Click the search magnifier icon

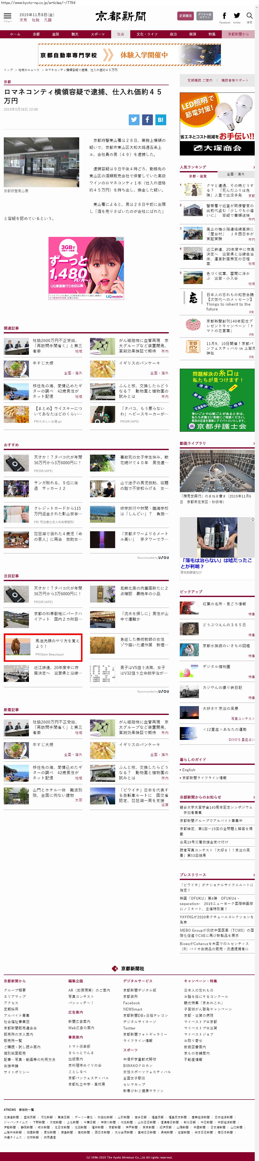(x=249, y=16)
